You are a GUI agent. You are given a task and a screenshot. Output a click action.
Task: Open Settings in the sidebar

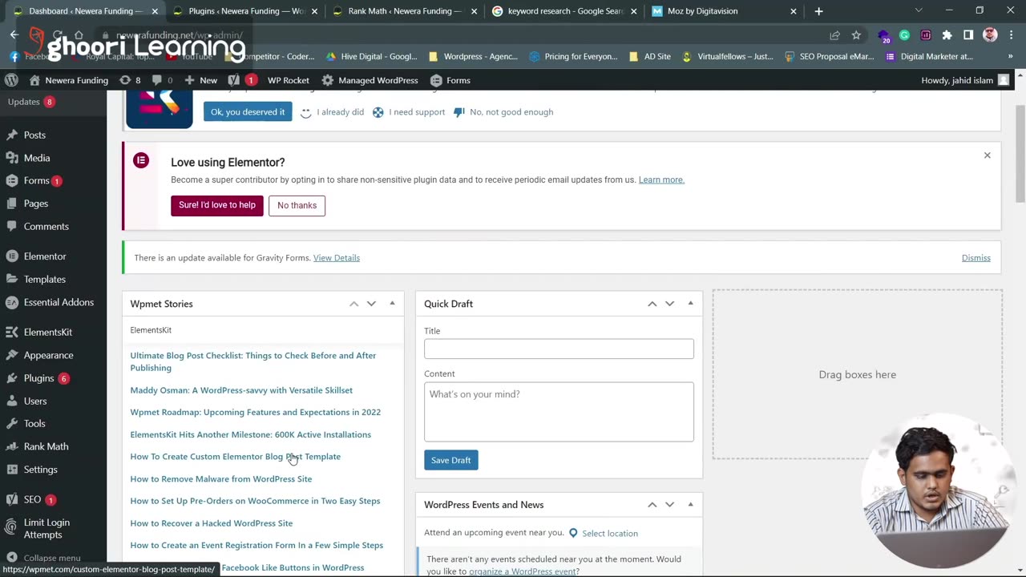click(40, 469)
